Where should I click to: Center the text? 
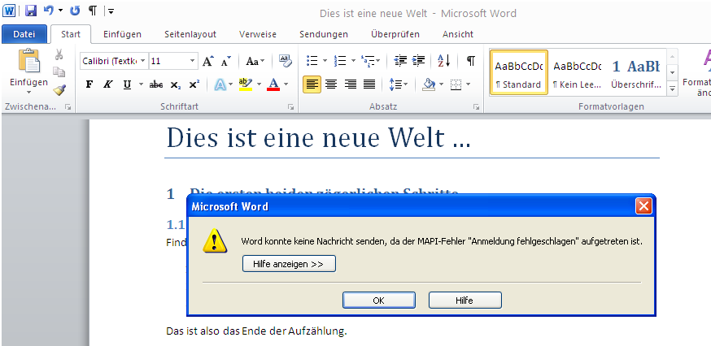pyautogui.click(x=331, y=84)
